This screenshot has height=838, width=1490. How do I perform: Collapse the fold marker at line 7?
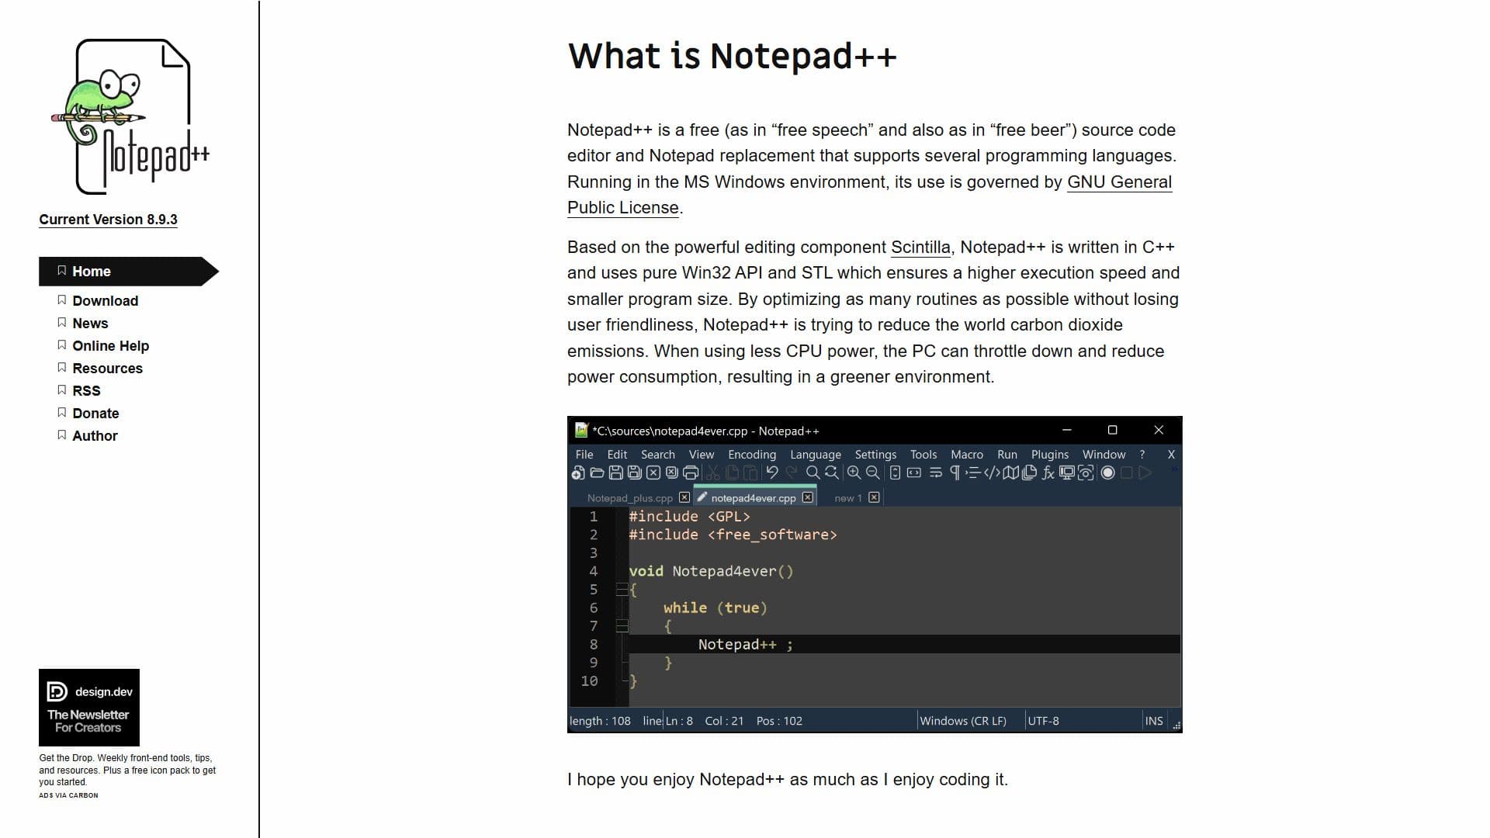tap(622, 626)
